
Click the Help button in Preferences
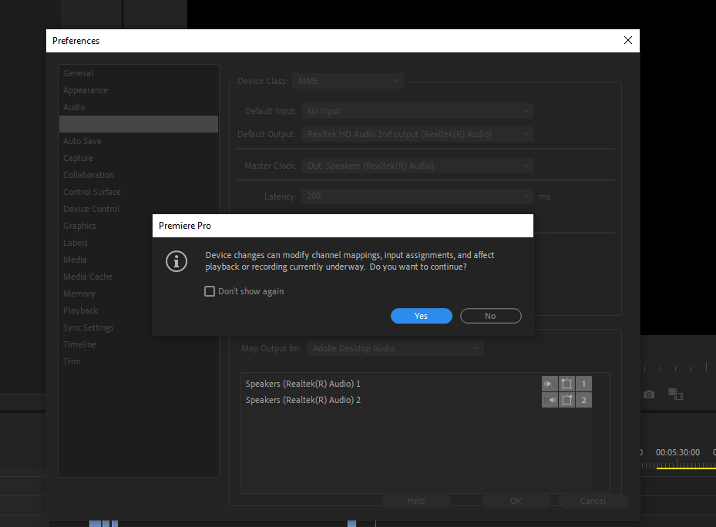(415, 501)
